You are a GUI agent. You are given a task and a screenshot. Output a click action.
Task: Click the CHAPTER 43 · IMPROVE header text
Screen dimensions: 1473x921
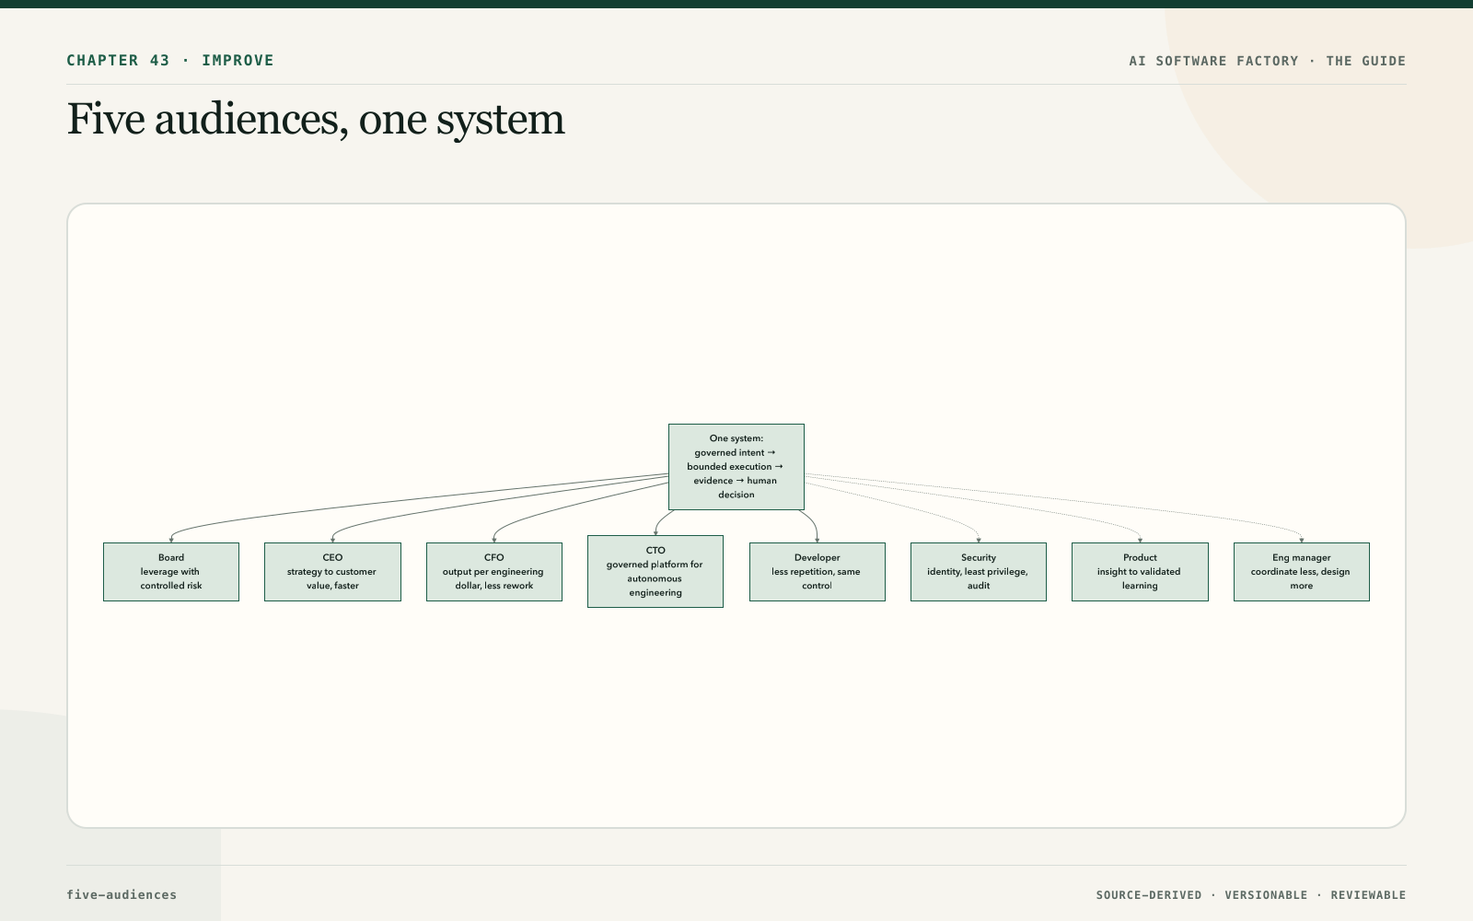tap(170, 61)
